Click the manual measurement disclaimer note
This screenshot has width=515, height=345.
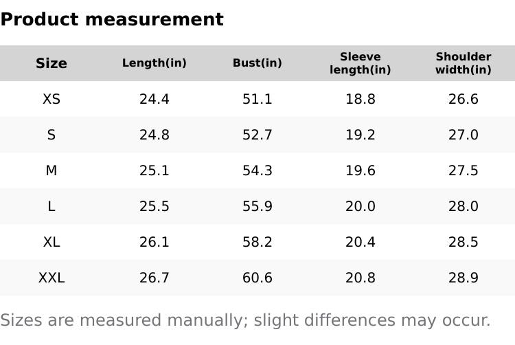pyautogui.click(x=245, y=320)
